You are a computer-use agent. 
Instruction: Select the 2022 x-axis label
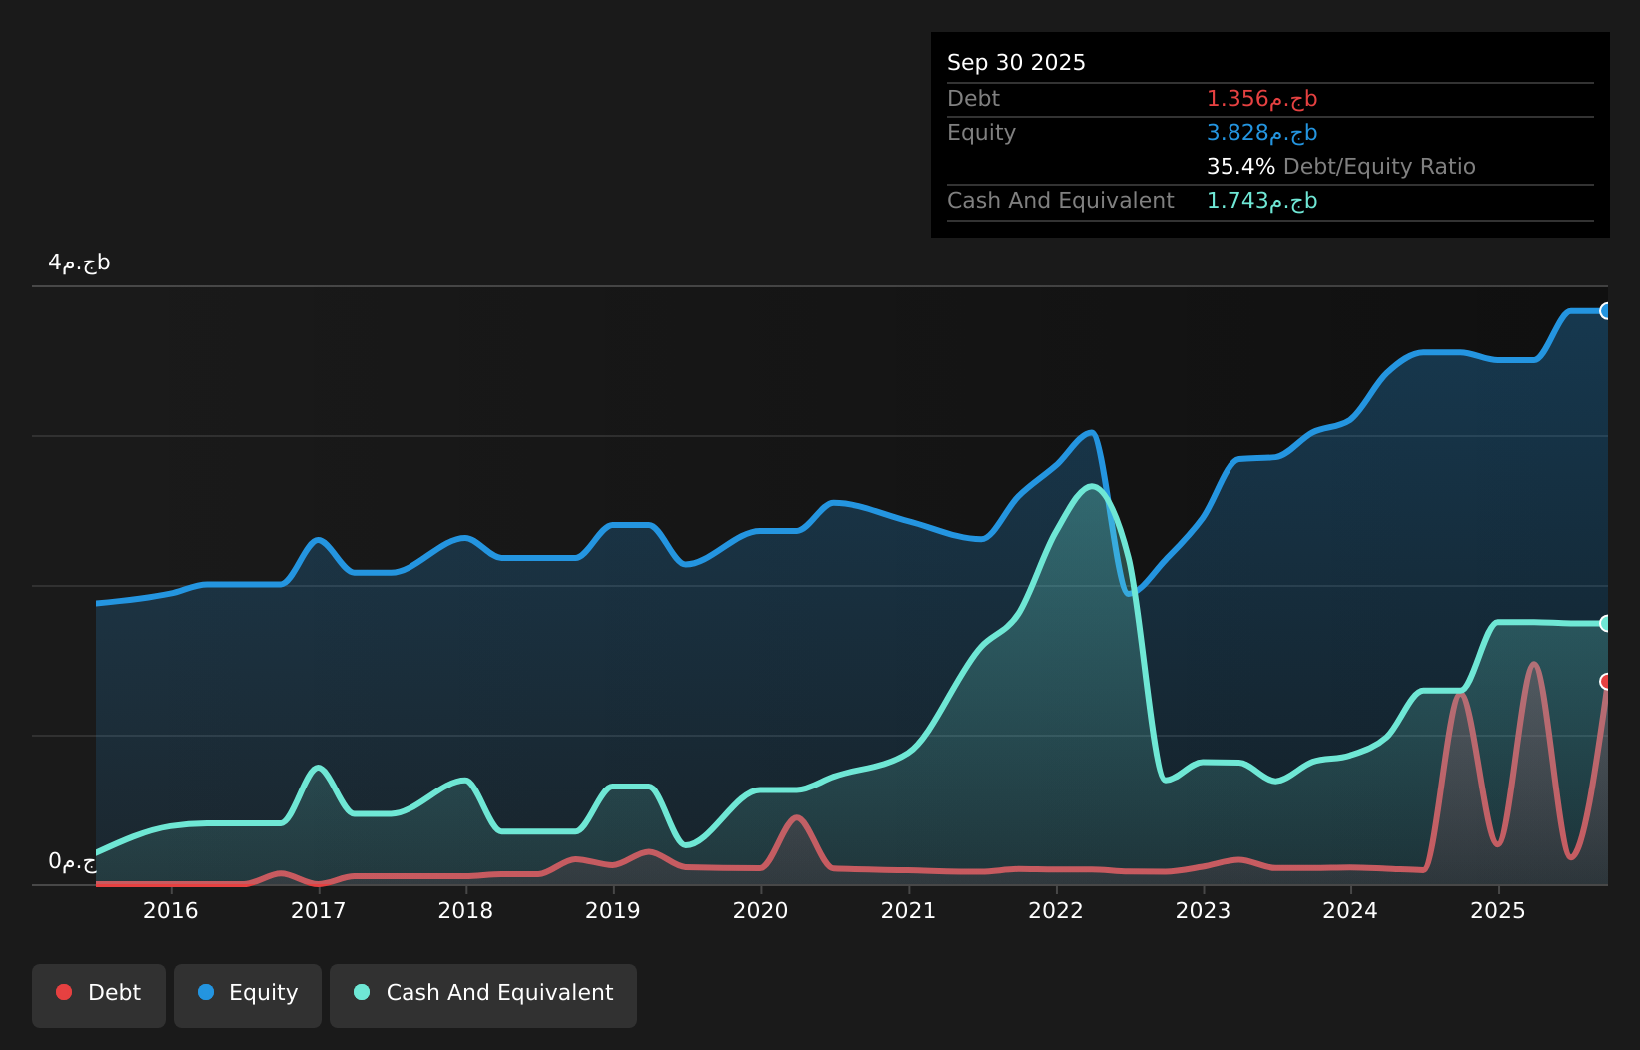pyautogui.click(x=1056, y=911)
